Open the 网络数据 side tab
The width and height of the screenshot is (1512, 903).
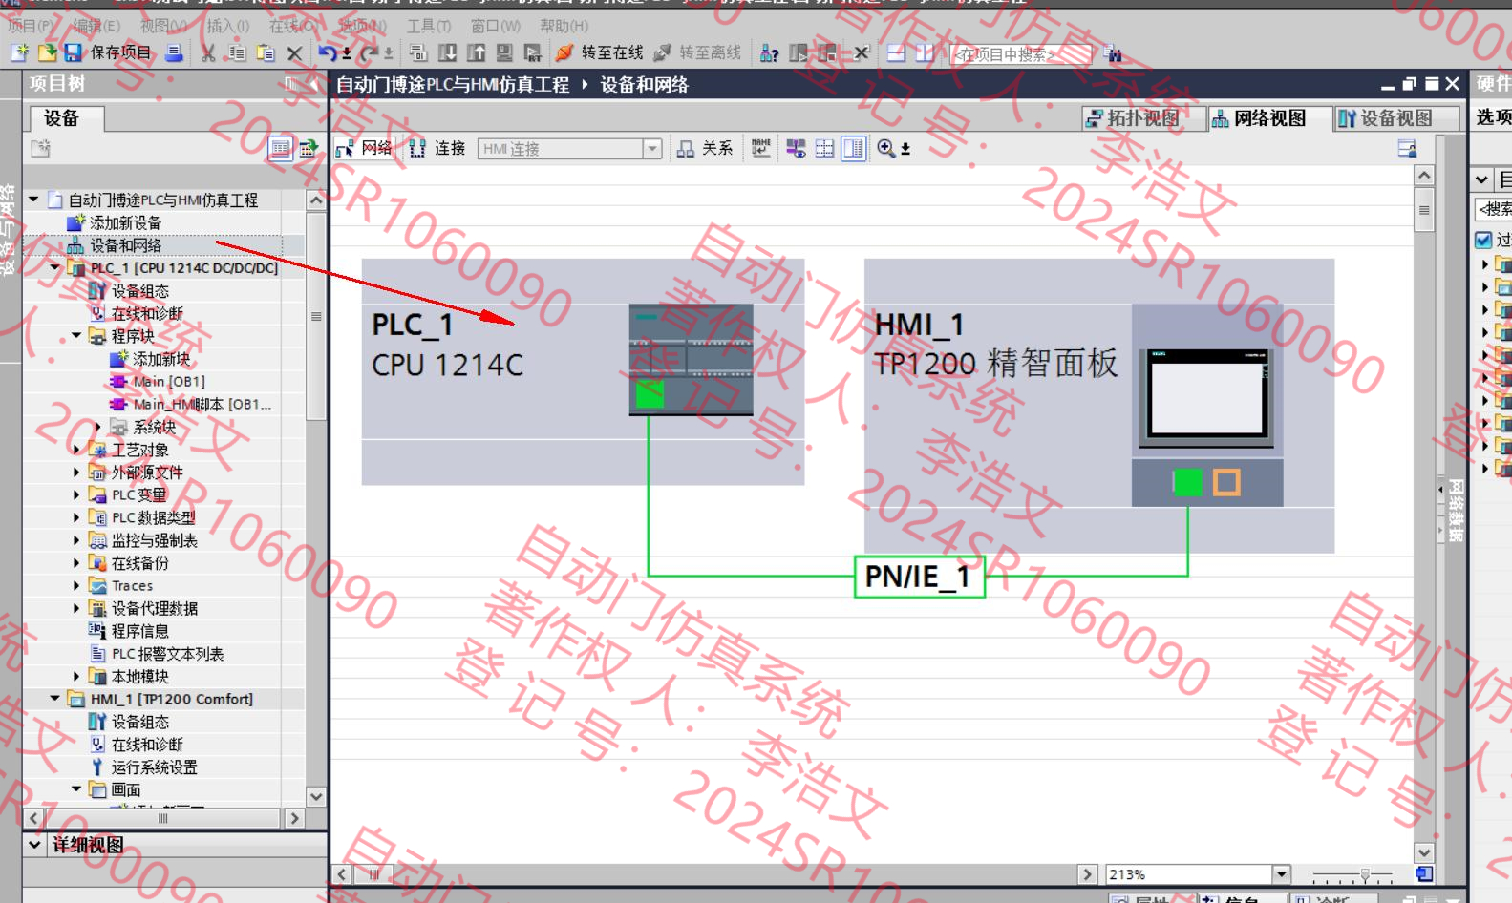[1455, 511]
